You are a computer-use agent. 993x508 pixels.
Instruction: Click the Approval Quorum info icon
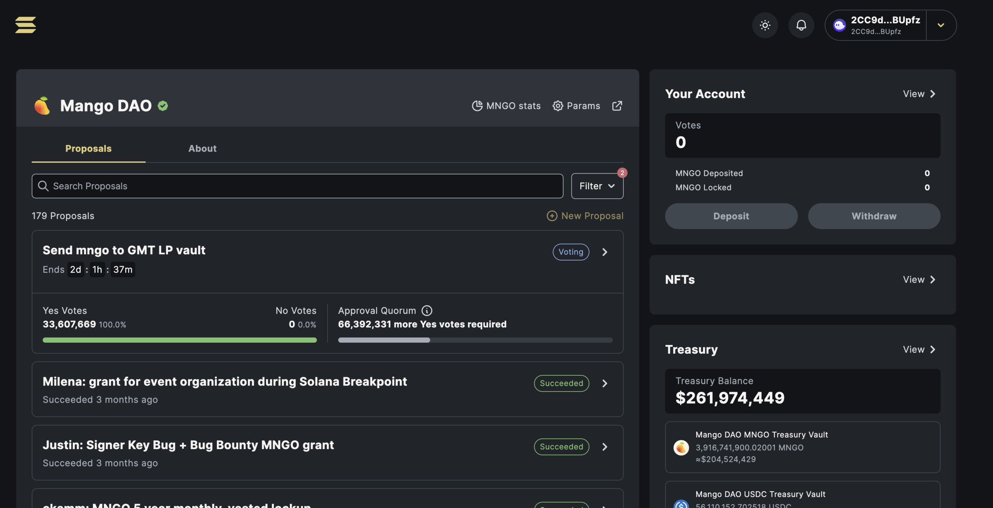coord(427,311)
